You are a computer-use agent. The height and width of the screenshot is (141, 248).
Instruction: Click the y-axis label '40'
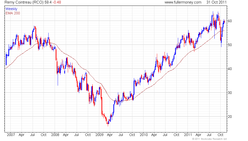230,69
